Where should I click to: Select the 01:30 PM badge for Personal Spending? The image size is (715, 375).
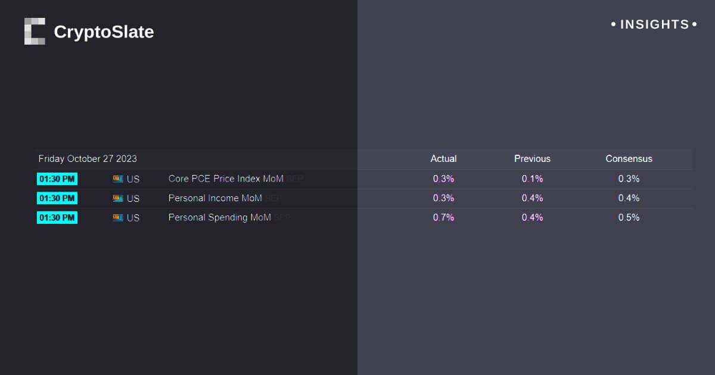click(57, 218)
